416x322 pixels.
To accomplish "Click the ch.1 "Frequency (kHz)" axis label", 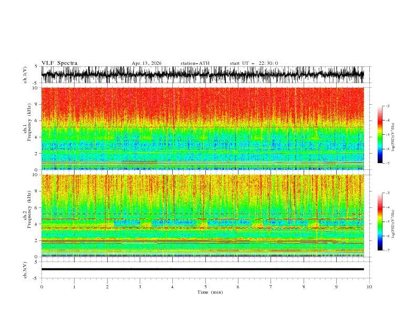I will pos(29,122).
